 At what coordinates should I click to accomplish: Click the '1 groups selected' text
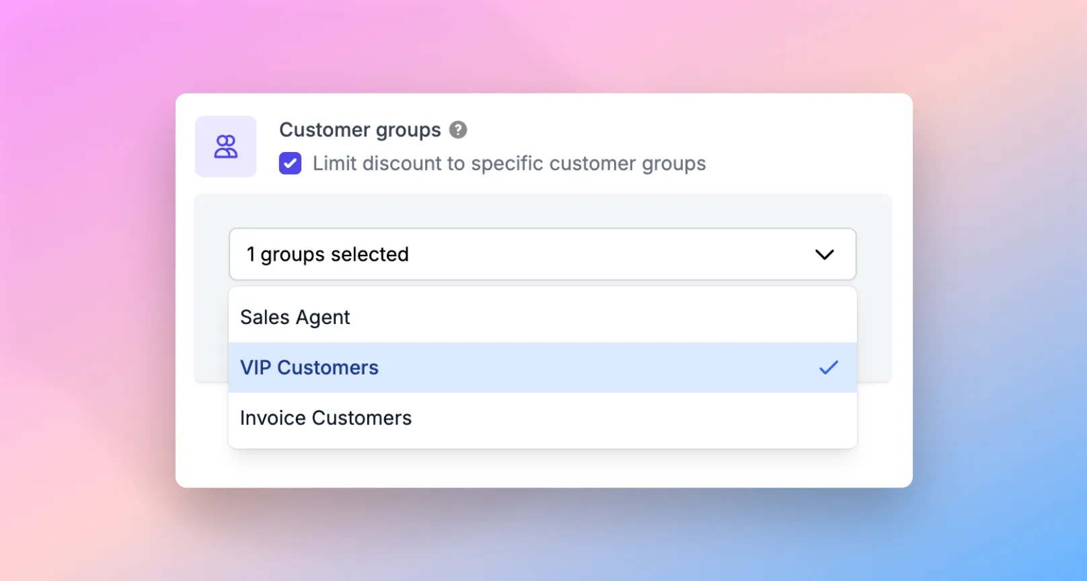point(328,255)
